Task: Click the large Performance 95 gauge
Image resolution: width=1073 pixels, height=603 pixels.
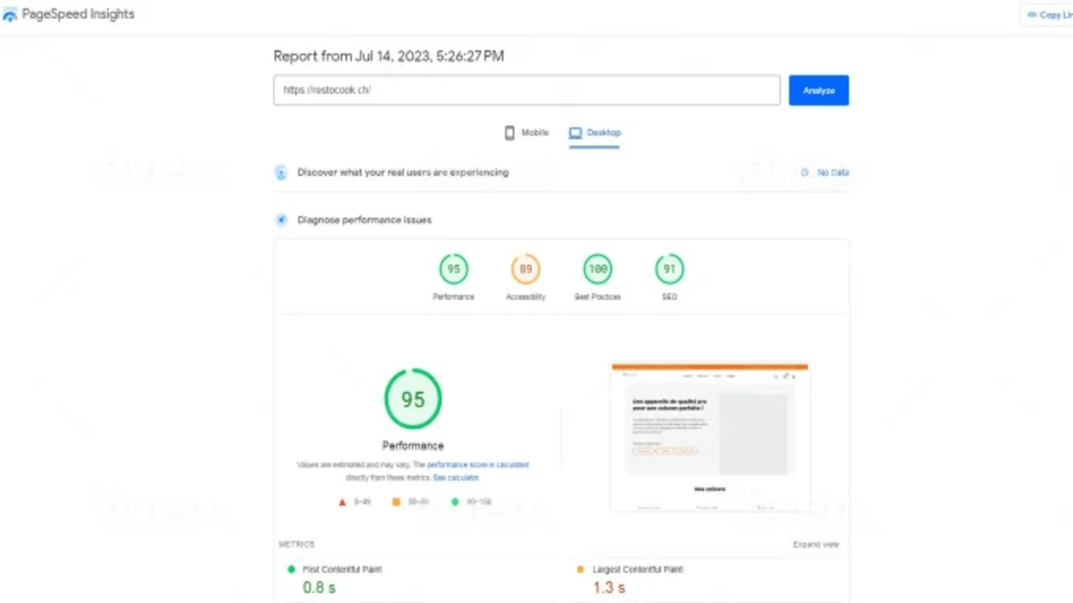Action: [x=413, y=399]
